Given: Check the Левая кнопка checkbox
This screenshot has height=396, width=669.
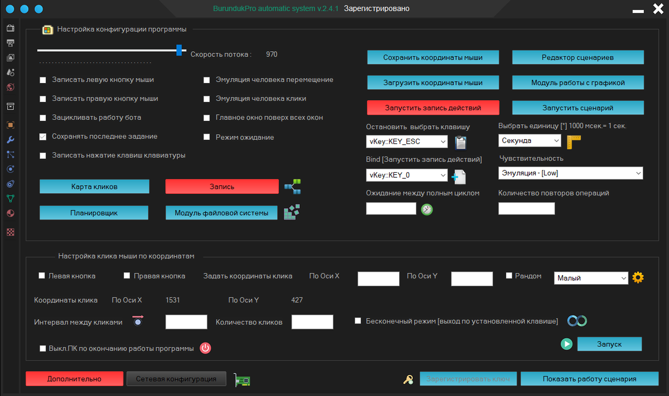Looking at the screenshot, I should (x=42, y=276).
